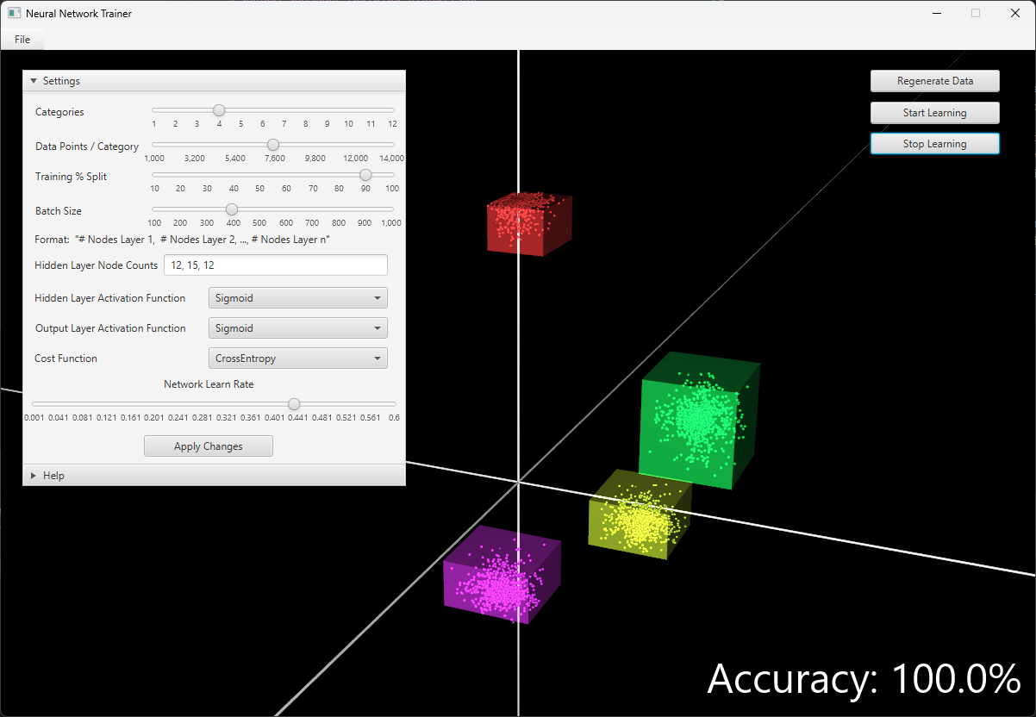Open the Cost Function dropdown
The image size is (1036, 717).
click(x=297, y=358)
